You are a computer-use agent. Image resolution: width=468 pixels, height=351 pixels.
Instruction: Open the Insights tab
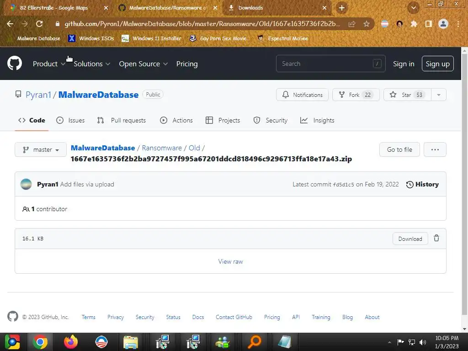tap(317, 120)
